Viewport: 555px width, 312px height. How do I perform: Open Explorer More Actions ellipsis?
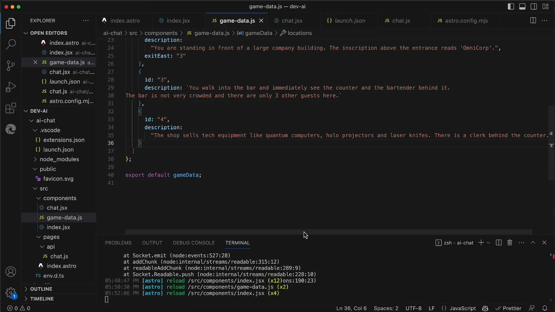tap(86, 21)
